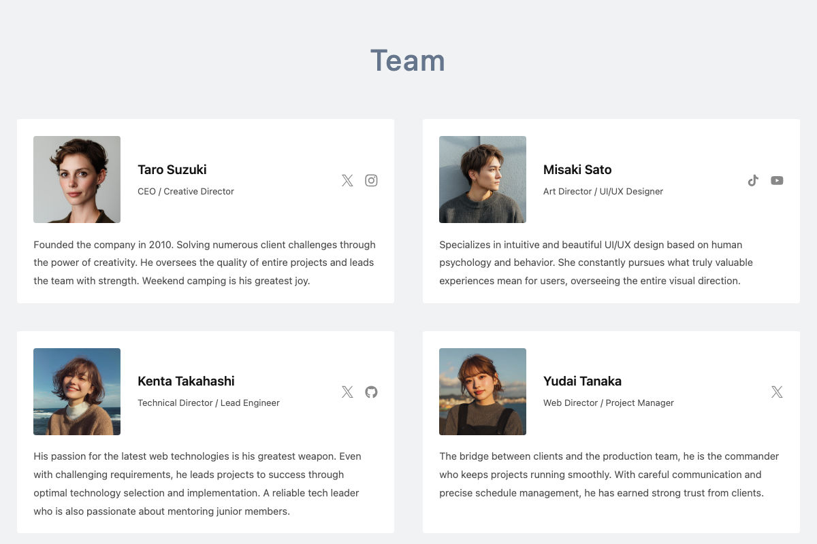
Task: Click the Art Director / UI/UX Designer title
Action: point(603,191)
